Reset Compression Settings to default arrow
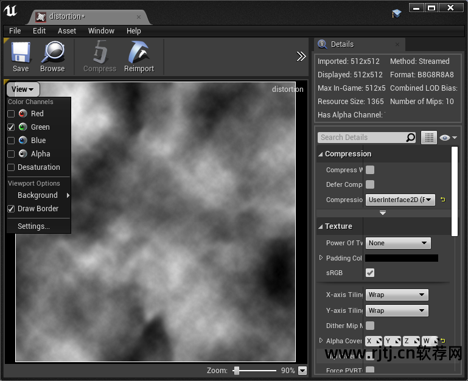This screenshot has width=468, height=381. pyautogui.click(x=443, y=200)
